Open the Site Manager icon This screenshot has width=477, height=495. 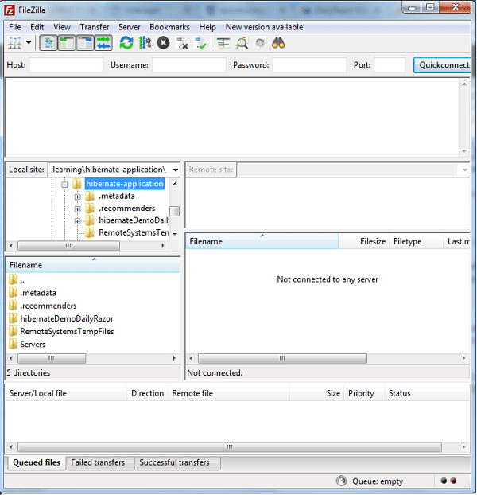point(14,43)
